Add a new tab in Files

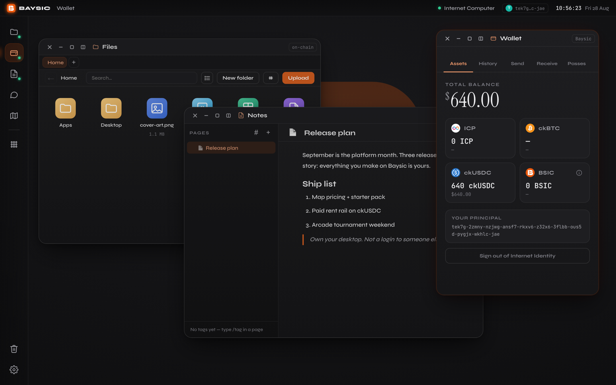(74, 62)
